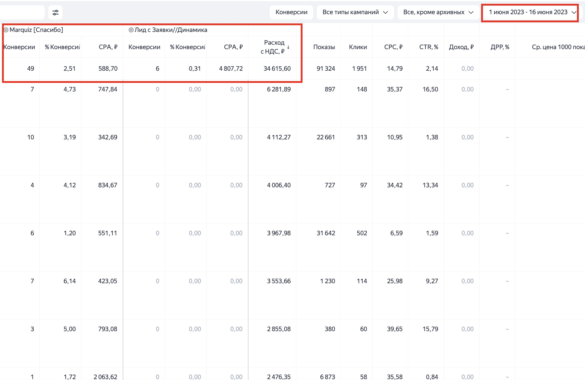This screenshot has height=380, width=585.
Task: Click impressions cell 31 642
Action: click(x=326, y=233)
